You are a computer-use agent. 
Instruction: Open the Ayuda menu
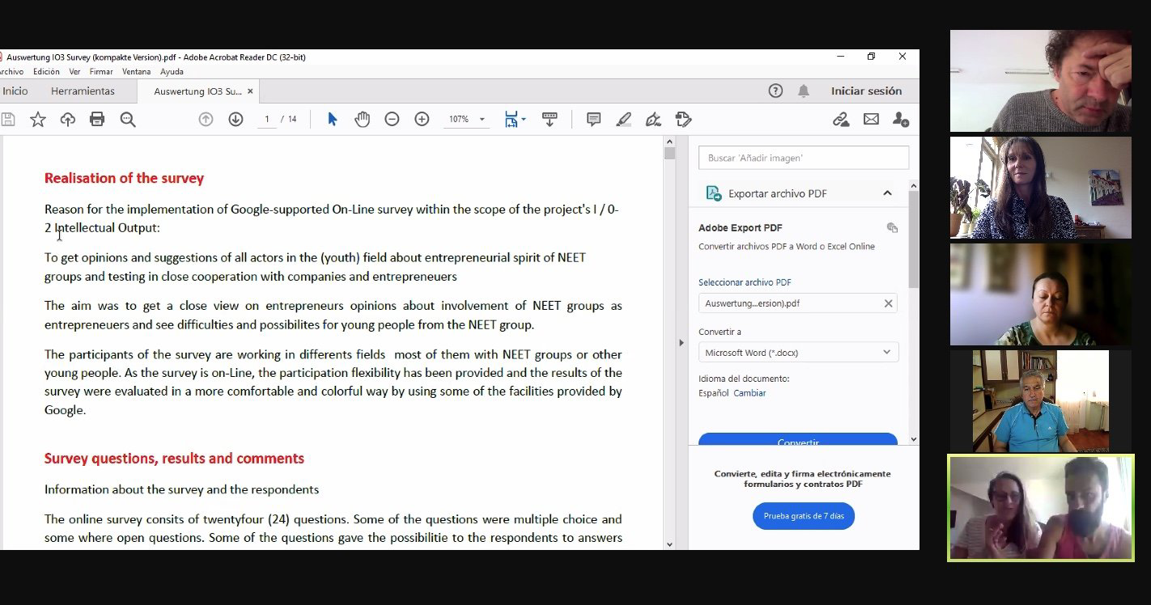[x=172, y=72]
